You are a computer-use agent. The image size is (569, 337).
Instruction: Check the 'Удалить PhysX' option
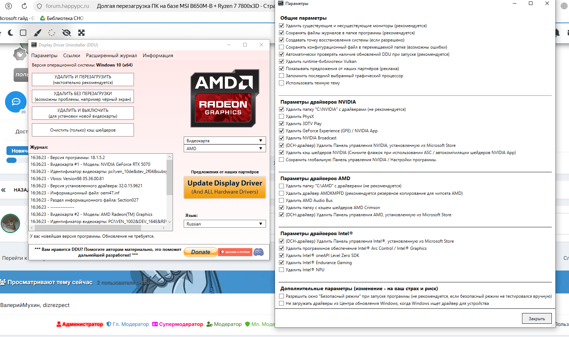(x=281, y=117)
